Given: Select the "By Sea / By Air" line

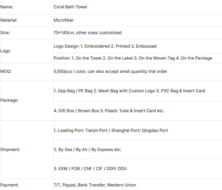Looking at the screenshot, I should [x=87, y=150].
